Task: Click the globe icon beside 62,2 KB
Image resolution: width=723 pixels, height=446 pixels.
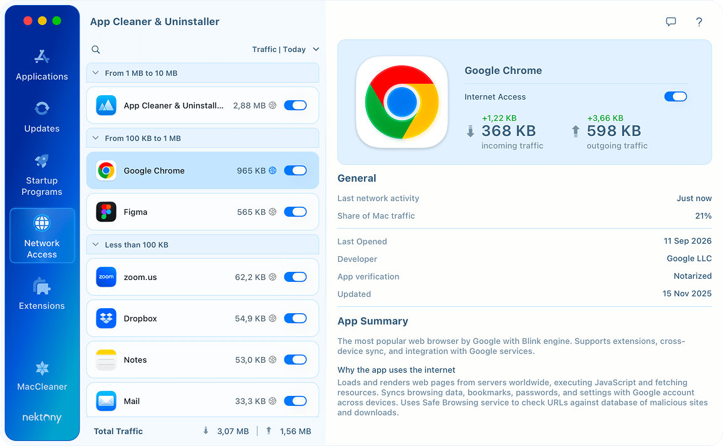Action: [x=273, y=277]
